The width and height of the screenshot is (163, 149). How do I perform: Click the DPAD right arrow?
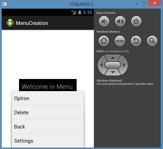click(x=124, y=65)
